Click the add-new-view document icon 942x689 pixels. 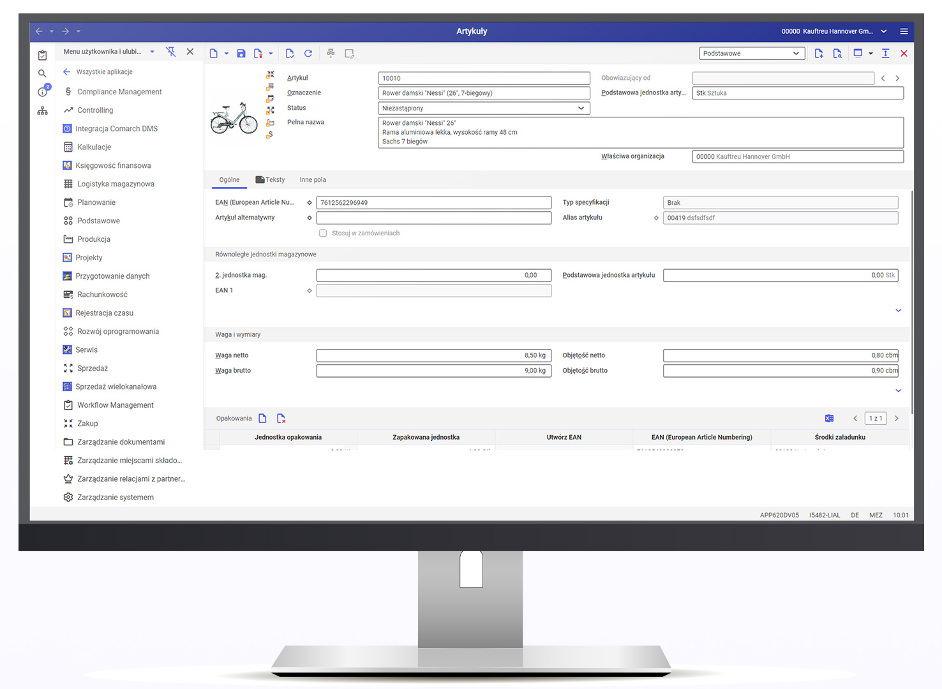click(819, 54)
